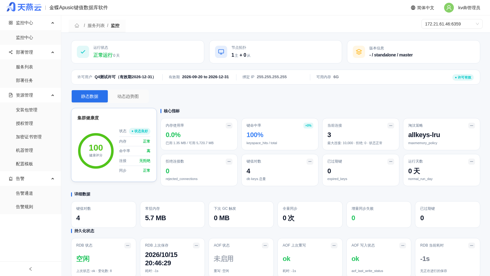Click the 拒绝连接数 card dash badge
This screenshot has height=276, width=490.
[229, 161]
